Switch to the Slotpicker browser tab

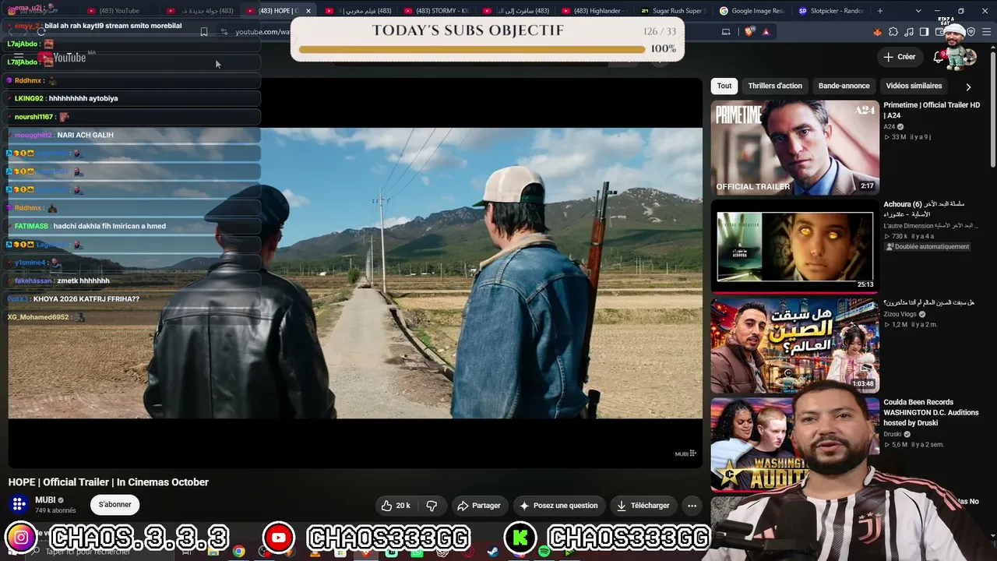tap(831, 11)
